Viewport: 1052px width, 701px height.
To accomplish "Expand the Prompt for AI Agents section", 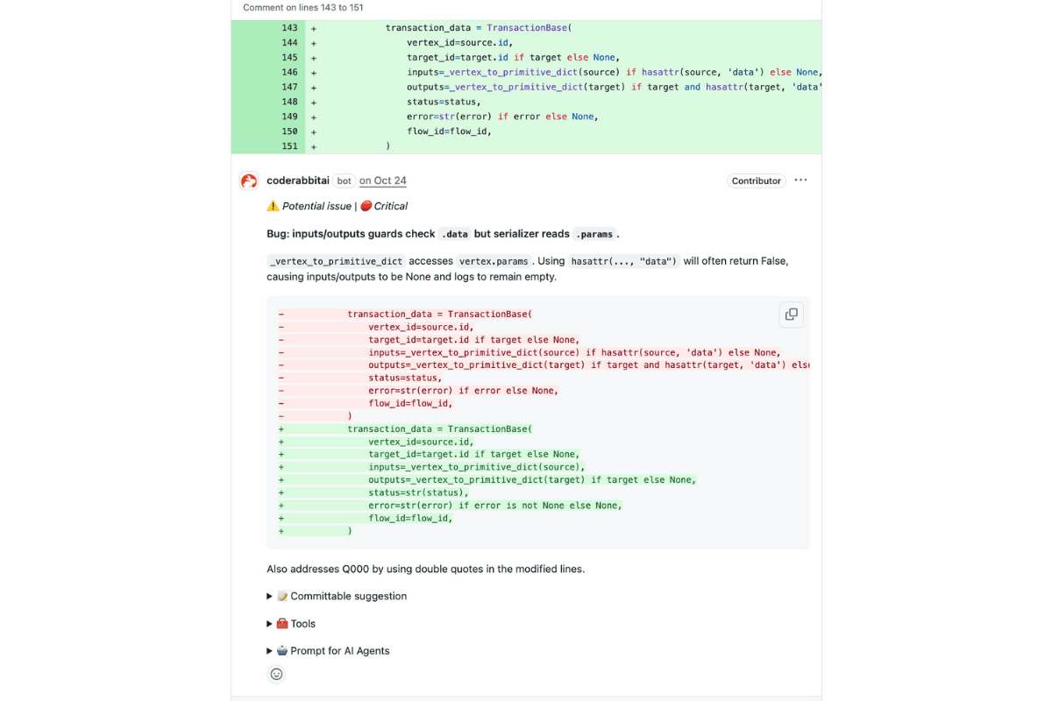I will coord(270,651).
